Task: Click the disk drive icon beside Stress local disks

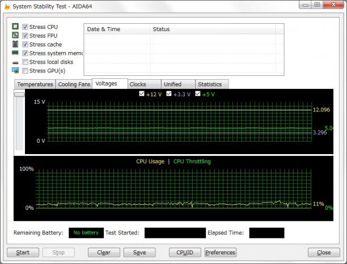Action: coord(15,62)
